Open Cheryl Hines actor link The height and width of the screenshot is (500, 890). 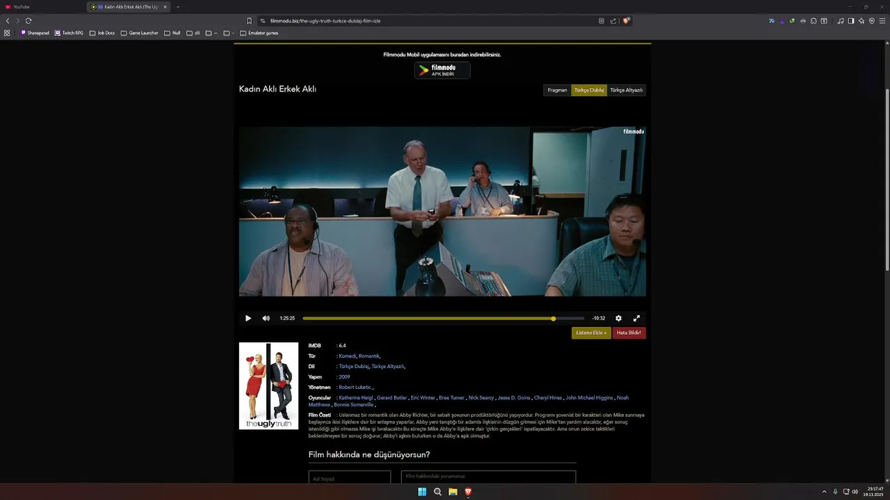tap(548, 398)
